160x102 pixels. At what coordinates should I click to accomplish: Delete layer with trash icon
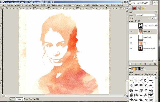point(155,64)
